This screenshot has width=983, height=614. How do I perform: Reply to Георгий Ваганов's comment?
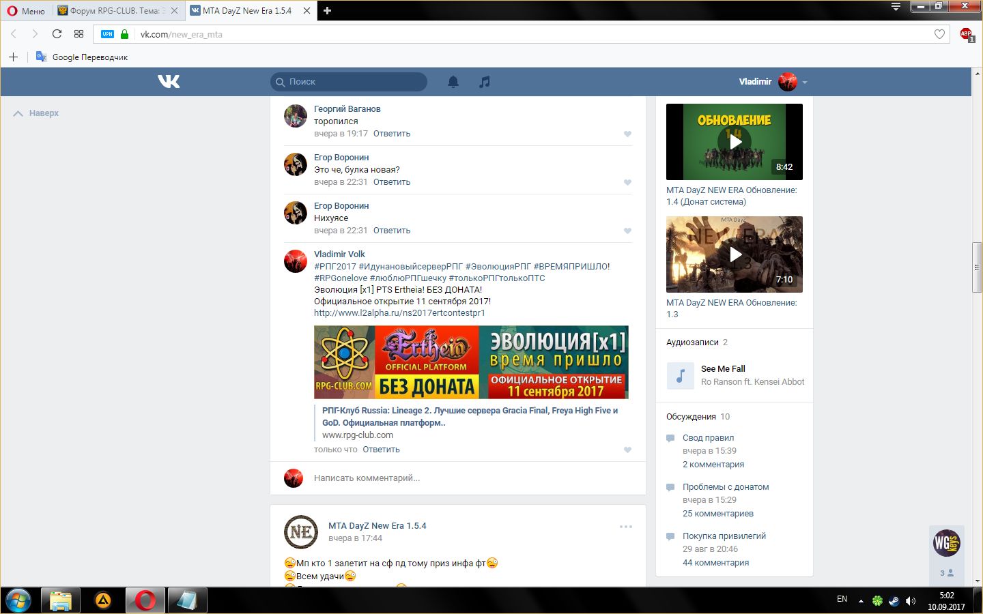392,134
